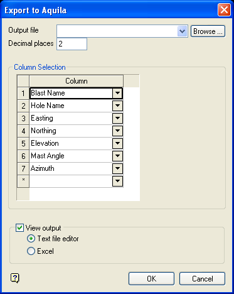Expand the Azimuth row dropdown

point(117,168)
